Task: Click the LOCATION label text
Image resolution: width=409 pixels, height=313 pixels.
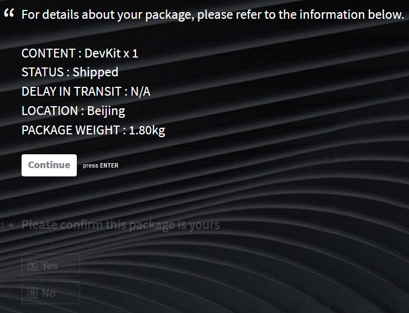Action: click(49, 111)
